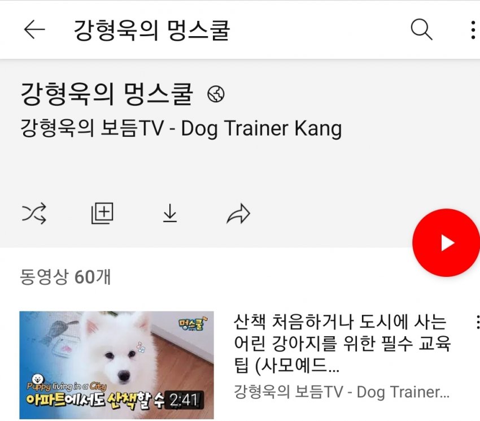This screenshot has height=421, width=480.
Task: Shuffle the 멍스쿨 playlist
Action: 34,213
